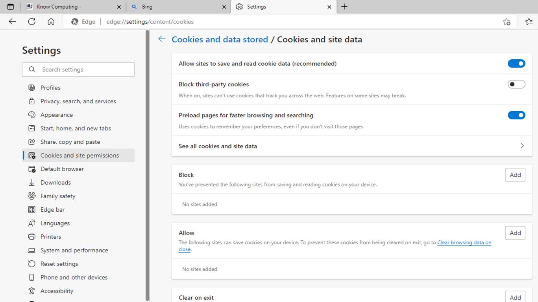Turn off Preload pages for faster browsing
This screenshot has height=302, width=538.
coord(516,115)
